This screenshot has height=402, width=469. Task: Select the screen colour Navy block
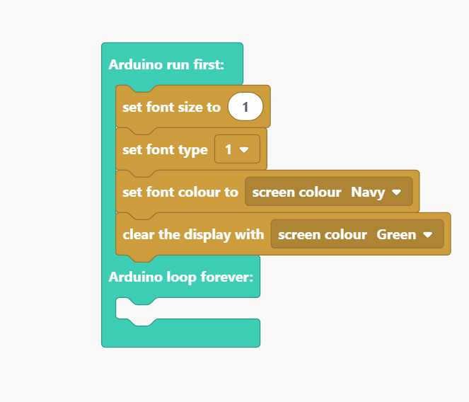point(329,192)
